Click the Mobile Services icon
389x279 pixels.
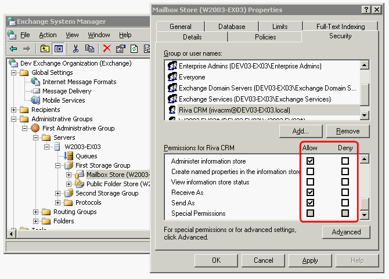pyautogui.click(x=35, y=100)
